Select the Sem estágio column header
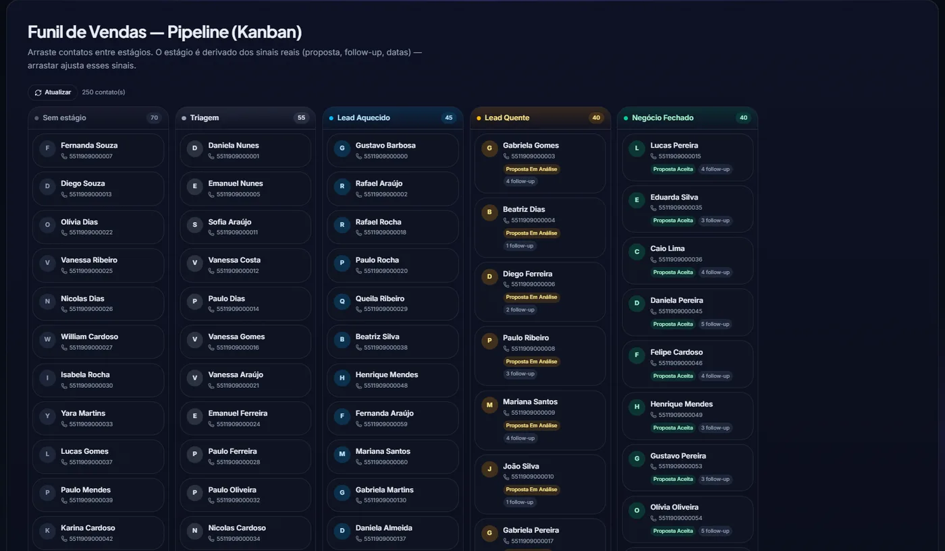945x551 pixels. coord(99,118)
